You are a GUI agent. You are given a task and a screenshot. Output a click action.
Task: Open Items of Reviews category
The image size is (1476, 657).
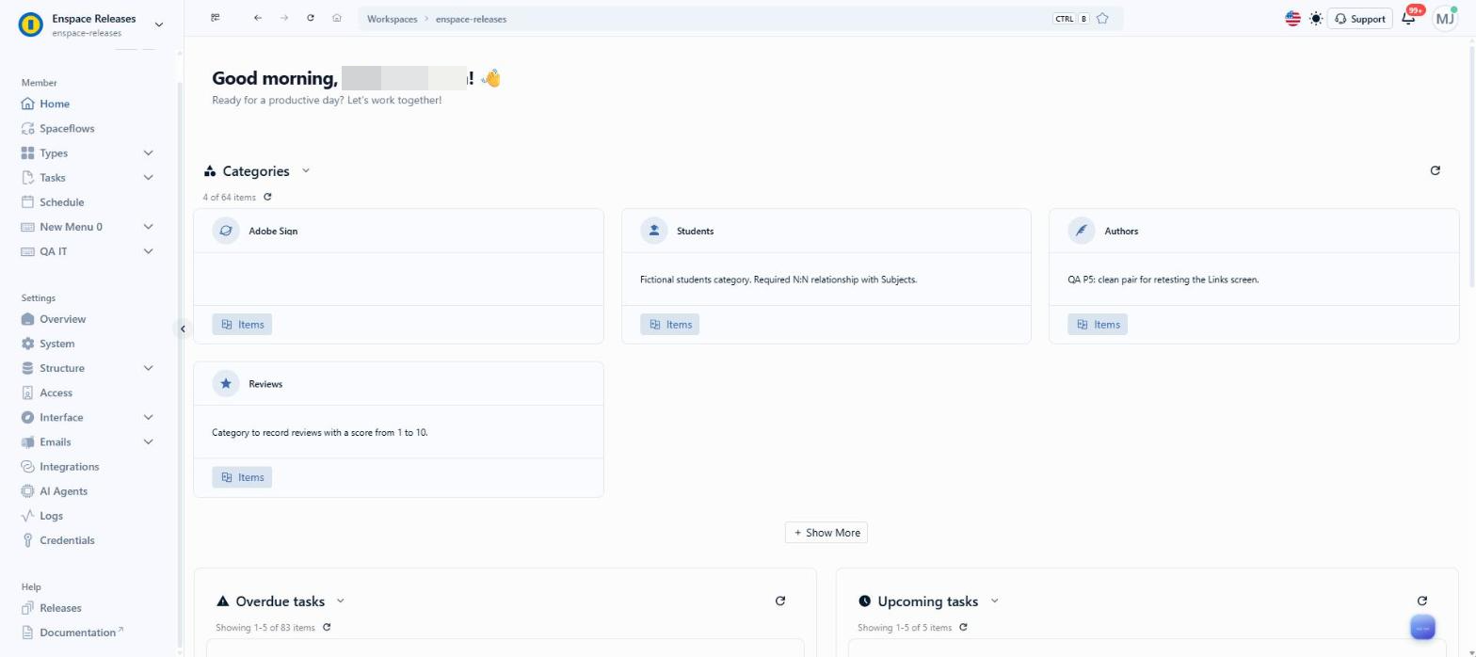pyautogui.click(x=242, y=477)
